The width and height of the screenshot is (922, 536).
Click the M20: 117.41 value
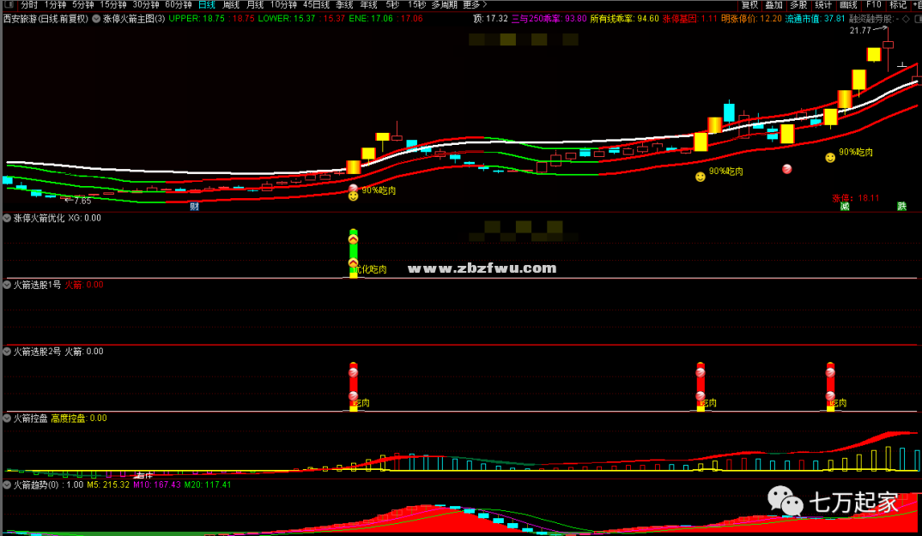coord(208,485)
